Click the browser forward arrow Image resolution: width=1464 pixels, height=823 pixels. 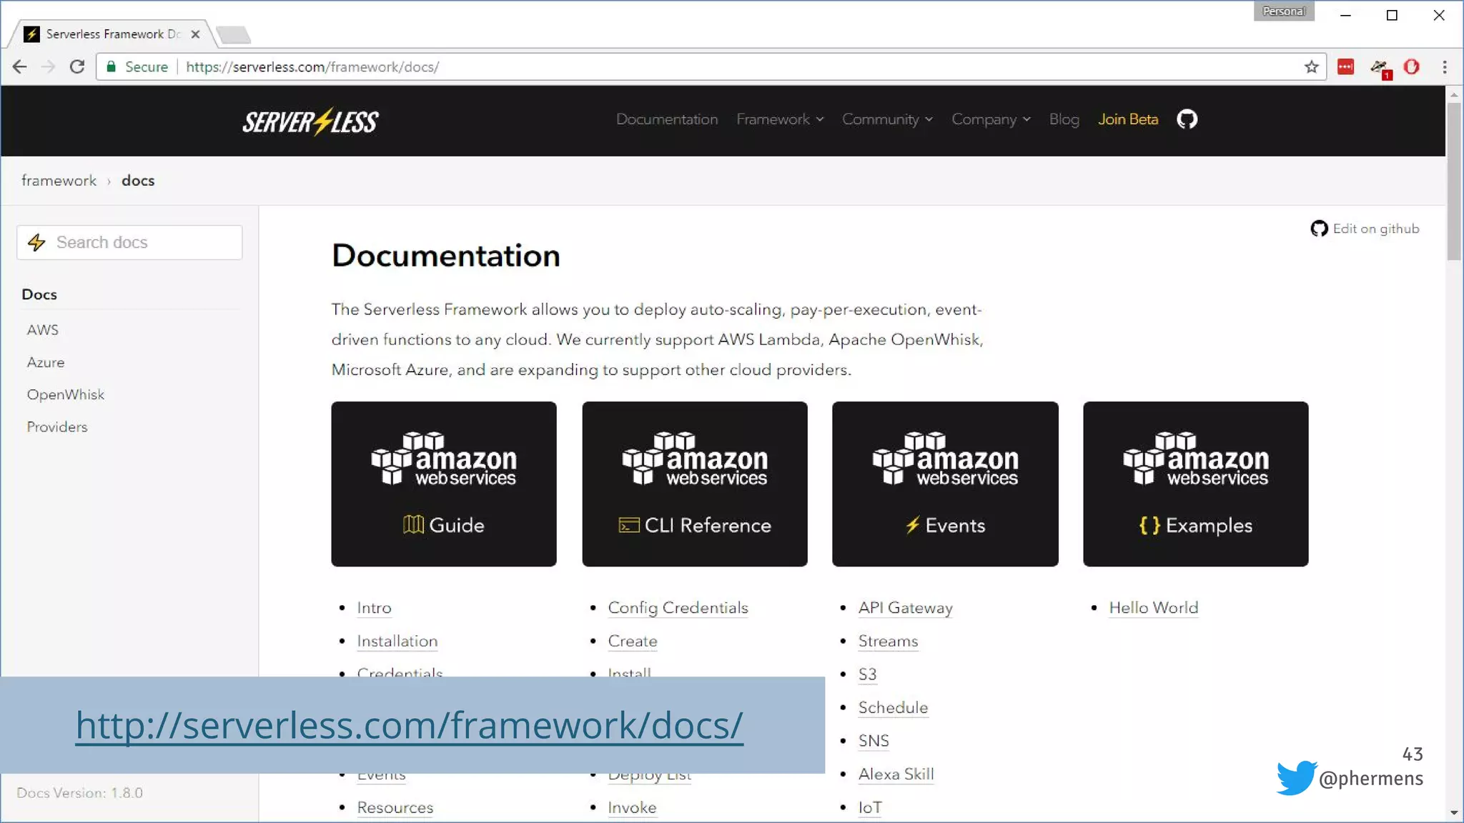pyautogui.click(x=48, y=67)
